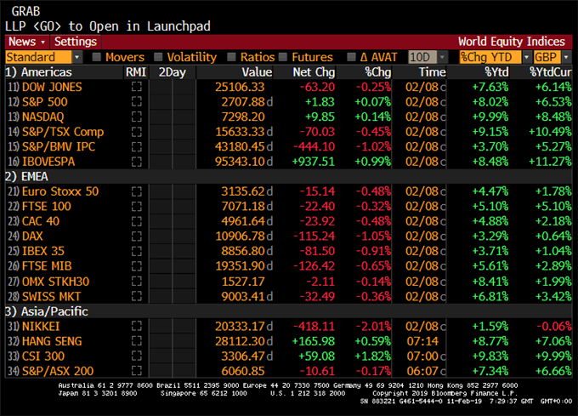Click the RMI icon for DOW JONES
Viewport: 578px width, 416px height.
click(x=136, y=87)
